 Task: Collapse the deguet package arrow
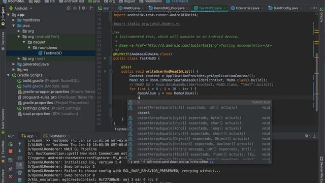tap(24, 42)
